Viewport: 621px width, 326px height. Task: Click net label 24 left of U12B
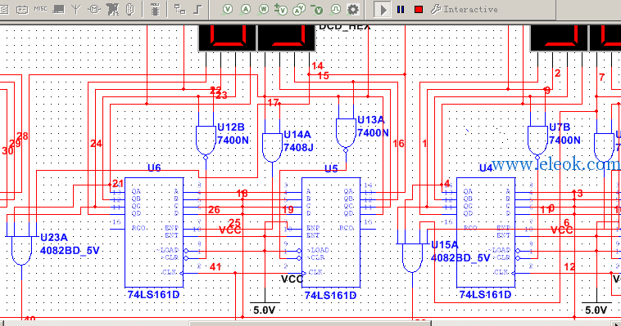pos(96,144)
